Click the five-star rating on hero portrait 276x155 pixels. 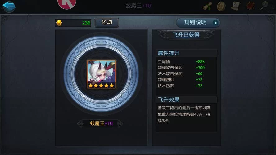(101, 86)
